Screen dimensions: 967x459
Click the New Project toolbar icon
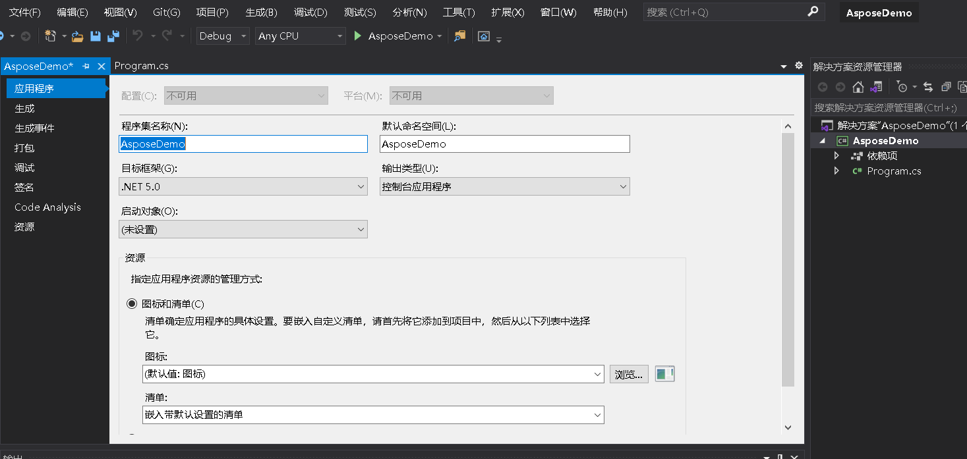[51, 36]
